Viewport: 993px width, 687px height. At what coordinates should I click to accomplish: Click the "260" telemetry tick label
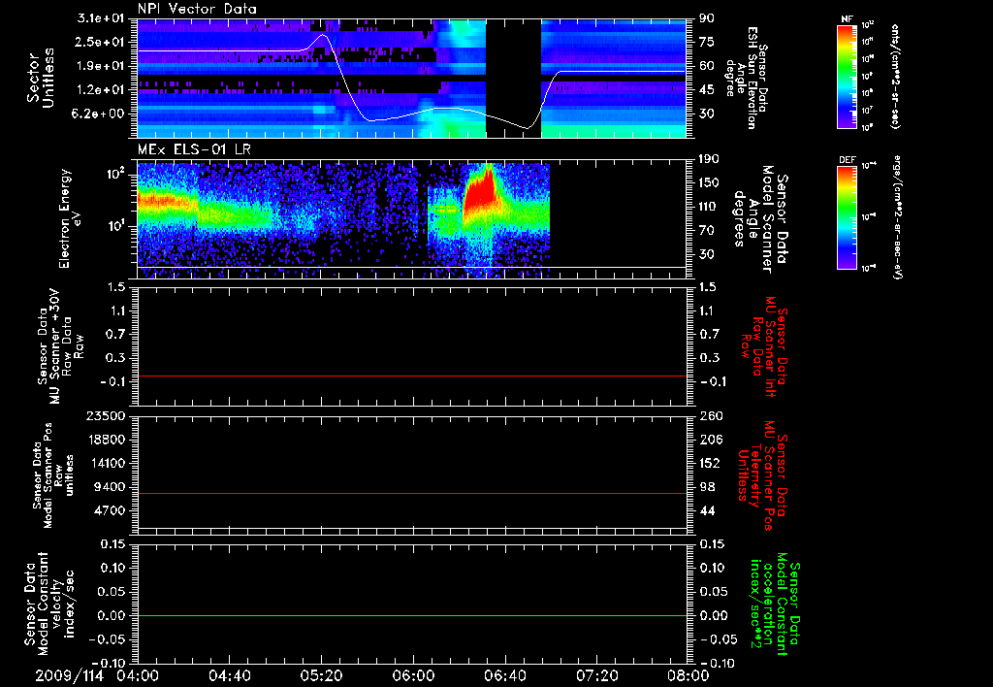[711, 415]
